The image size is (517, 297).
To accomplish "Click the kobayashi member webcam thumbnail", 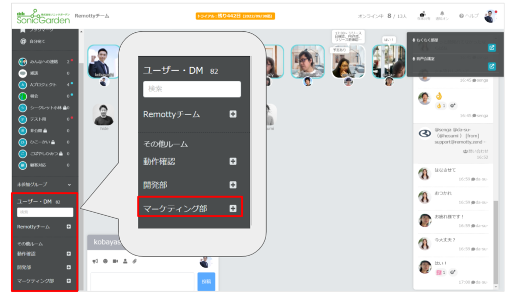I will coord(104,62).
